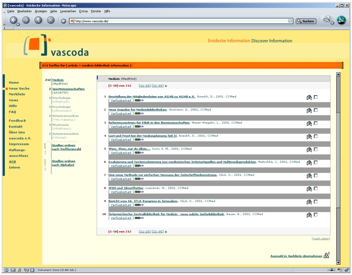352x275 pixels.
Task: Open book icon for Eine neue Methode result
Action: [x=309, y=176]
